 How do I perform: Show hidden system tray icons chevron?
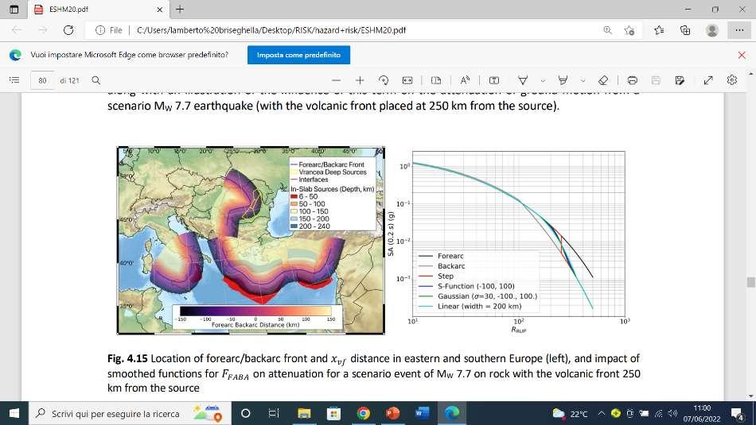(x=602, y=413)
